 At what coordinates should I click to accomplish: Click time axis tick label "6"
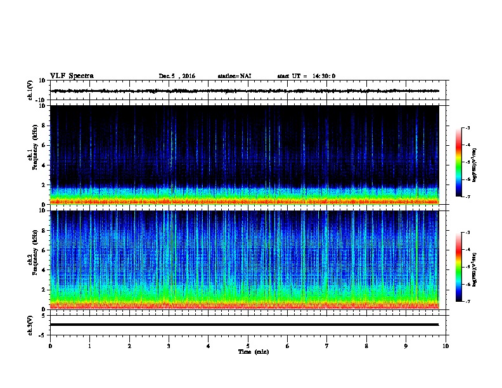288,346
